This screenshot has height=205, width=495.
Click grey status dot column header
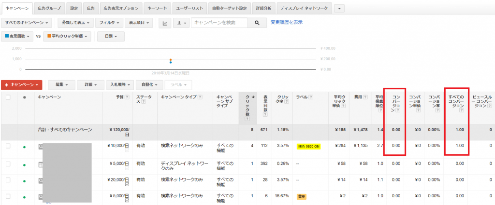pos(24,97)
